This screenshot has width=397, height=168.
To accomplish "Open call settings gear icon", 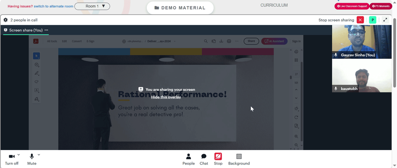I will (6, 20).
